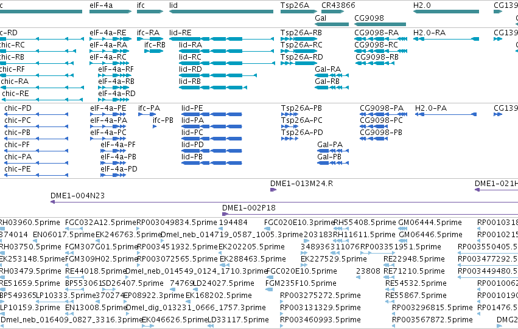Select transcript eIF-4a-RE
This screenshot has height=329, width=518.
(x=111, y=39)
